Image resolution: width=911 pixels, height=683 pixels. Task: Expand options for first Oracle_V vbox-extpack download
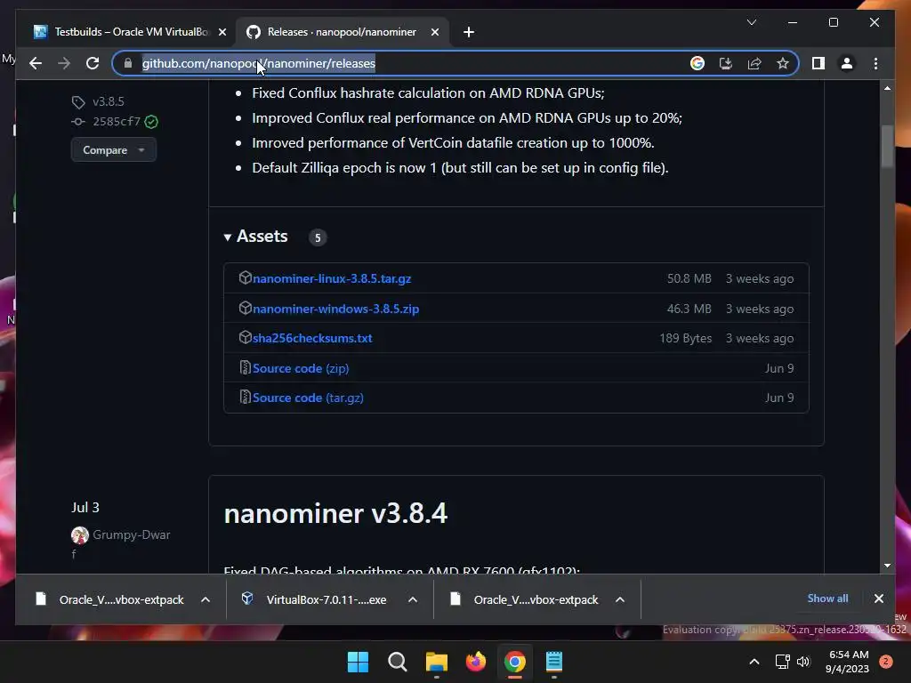[x=206, y=599]
